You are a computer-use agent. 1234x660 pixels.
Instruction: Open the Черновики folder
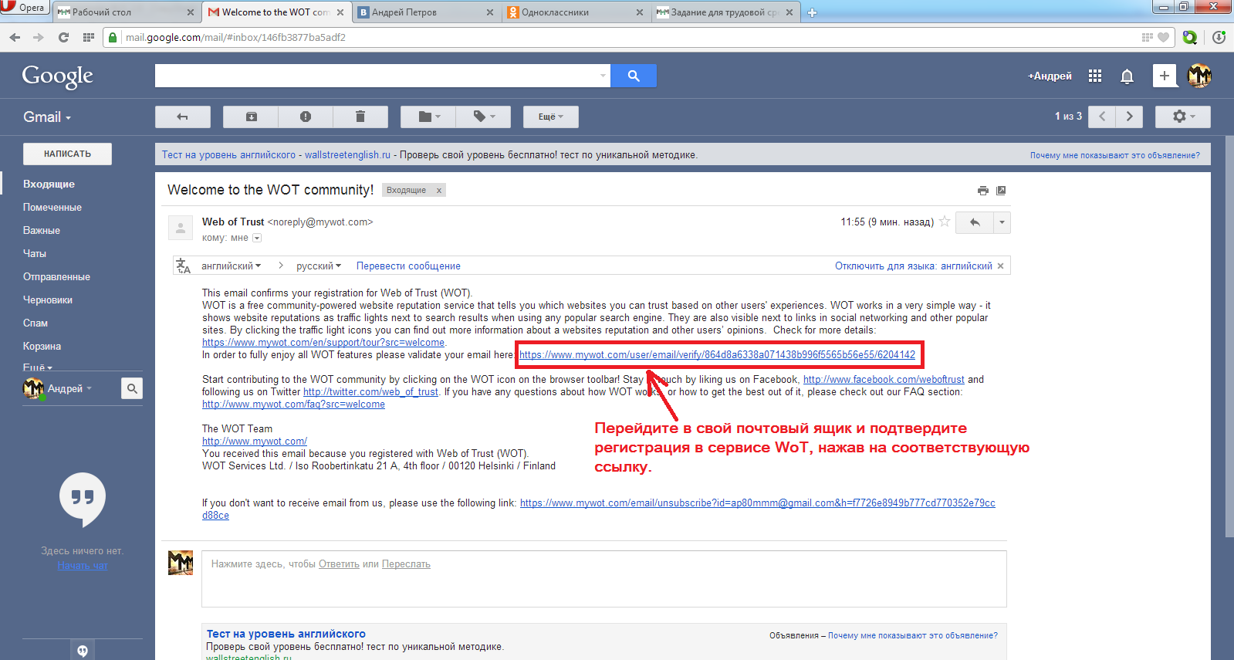point(48,300)
